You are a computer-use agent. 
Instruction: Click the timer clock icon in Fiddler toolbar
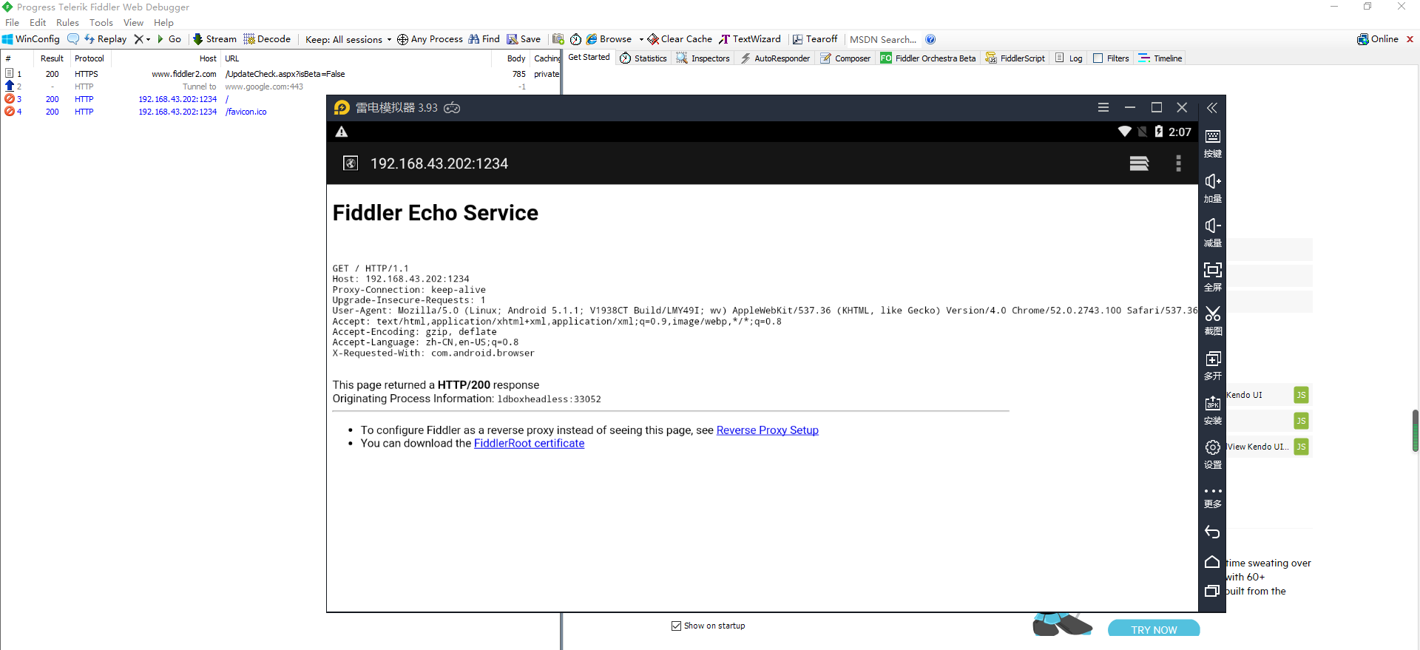coord(575,39)
